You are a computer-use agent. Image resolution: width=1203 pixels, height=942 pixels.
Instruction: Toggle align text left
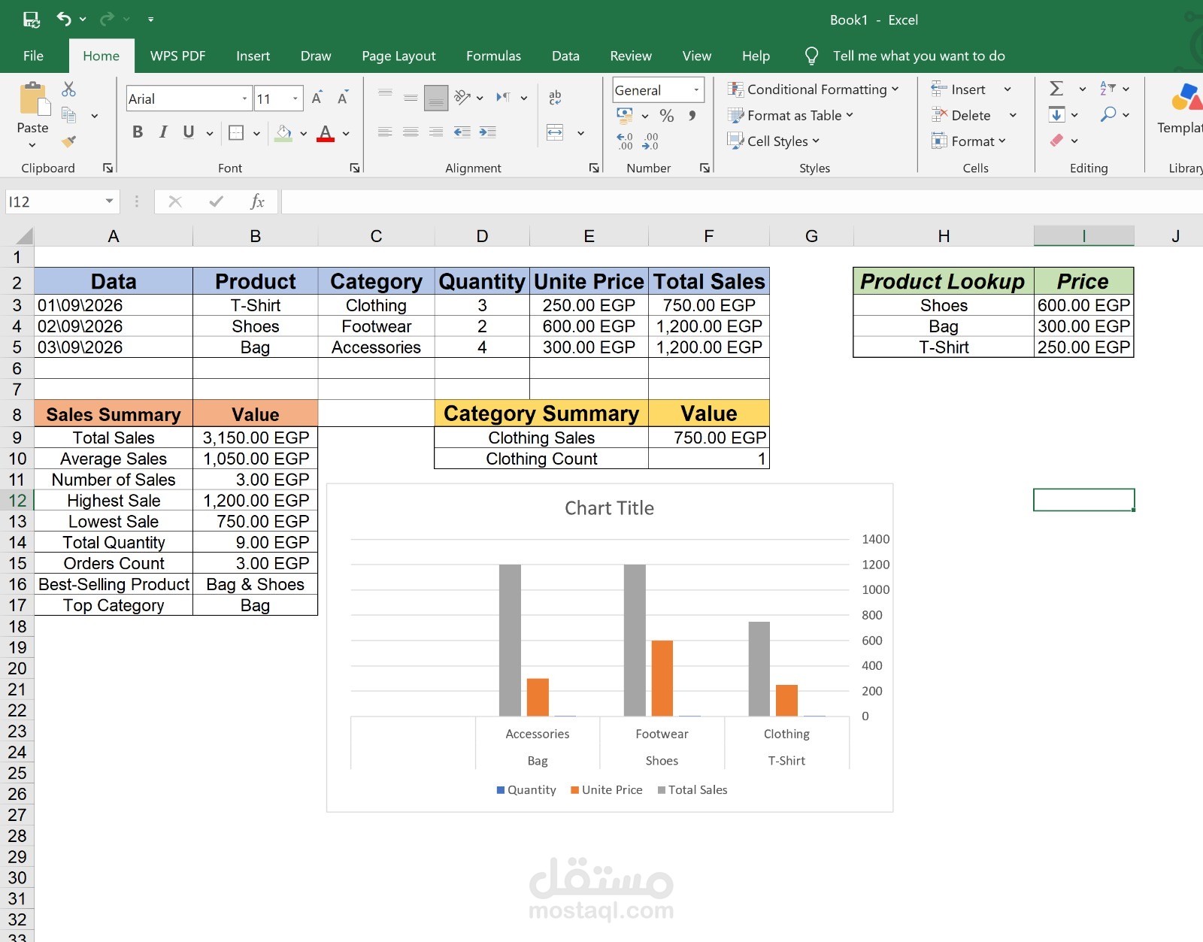click(x=385, y=132)
